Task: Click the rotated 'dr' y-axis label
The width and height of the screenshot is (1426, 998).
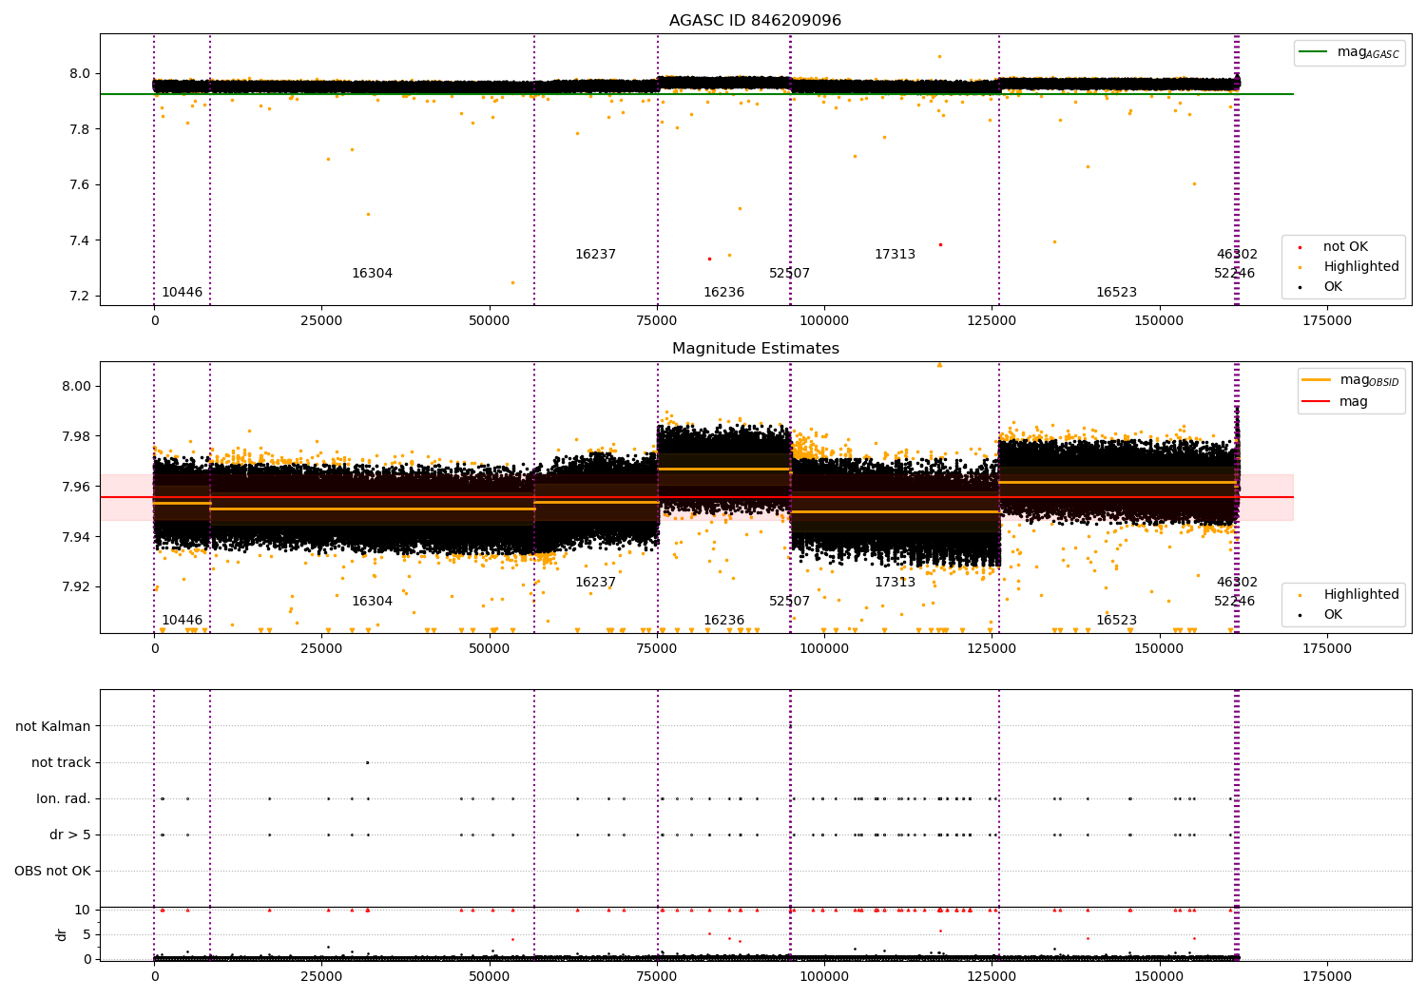Action: pos(62,934)
